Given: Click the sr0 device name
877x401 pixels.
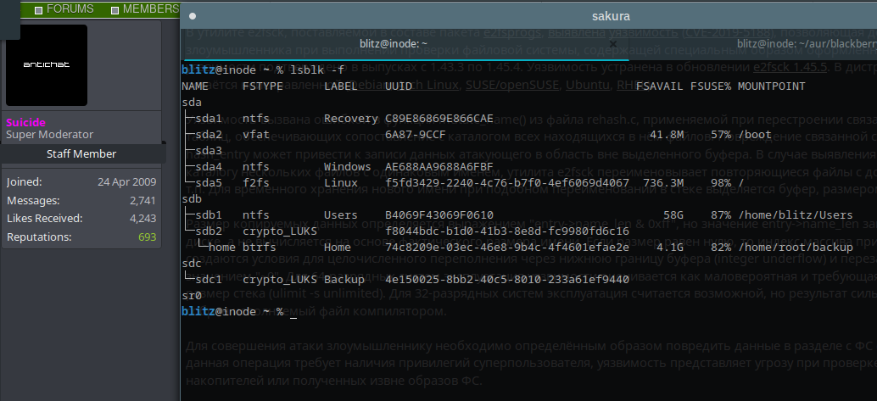Looking at the screenshot, I should [192, 296].
